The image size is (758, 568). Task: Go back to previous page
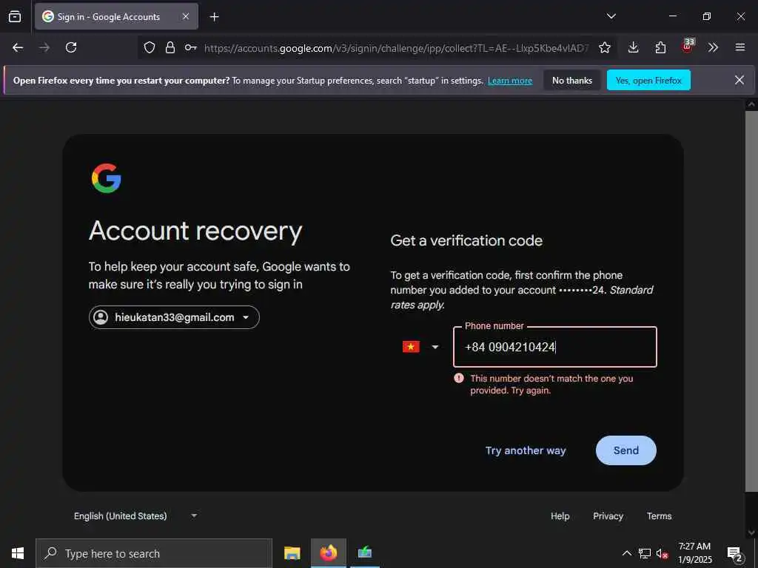18,47
